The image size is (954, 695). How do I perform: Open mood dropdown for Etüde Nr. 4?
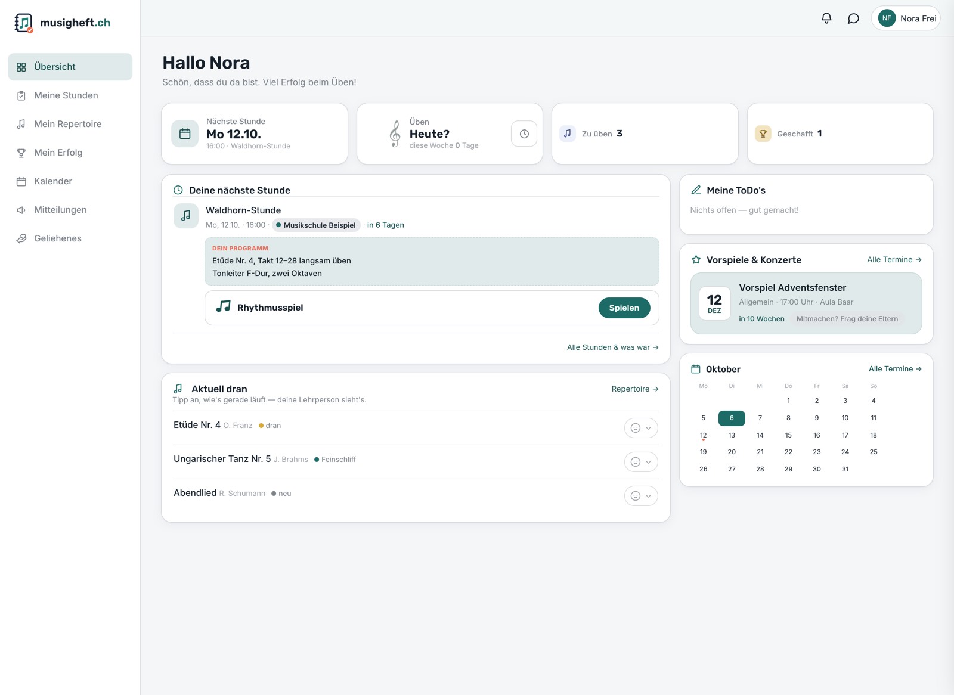[x=641, y=428]
